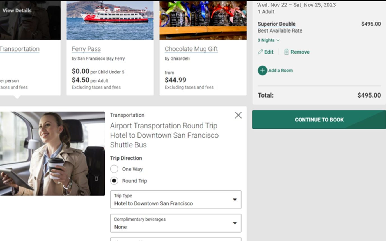Click the trash Remove icon
This screenshot has width=386, height=241.
[x=286, y=52]
